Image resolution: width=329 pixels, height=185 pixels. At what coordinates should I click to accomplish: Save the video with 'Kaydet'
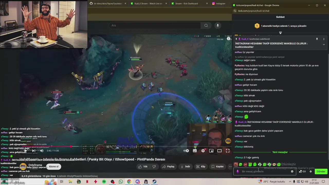tap(217, 166)
